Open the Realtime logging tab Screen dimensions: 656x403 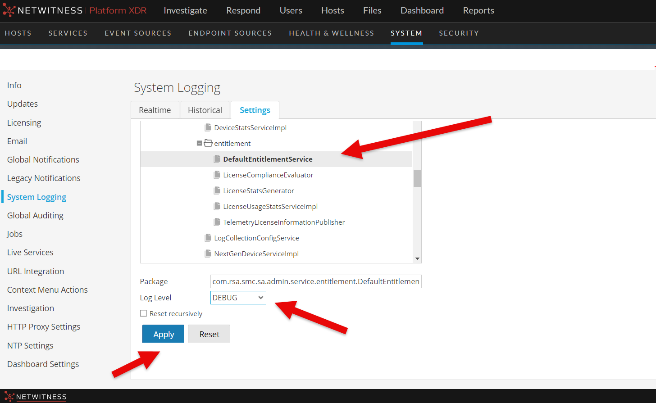(x=155, y=110)
